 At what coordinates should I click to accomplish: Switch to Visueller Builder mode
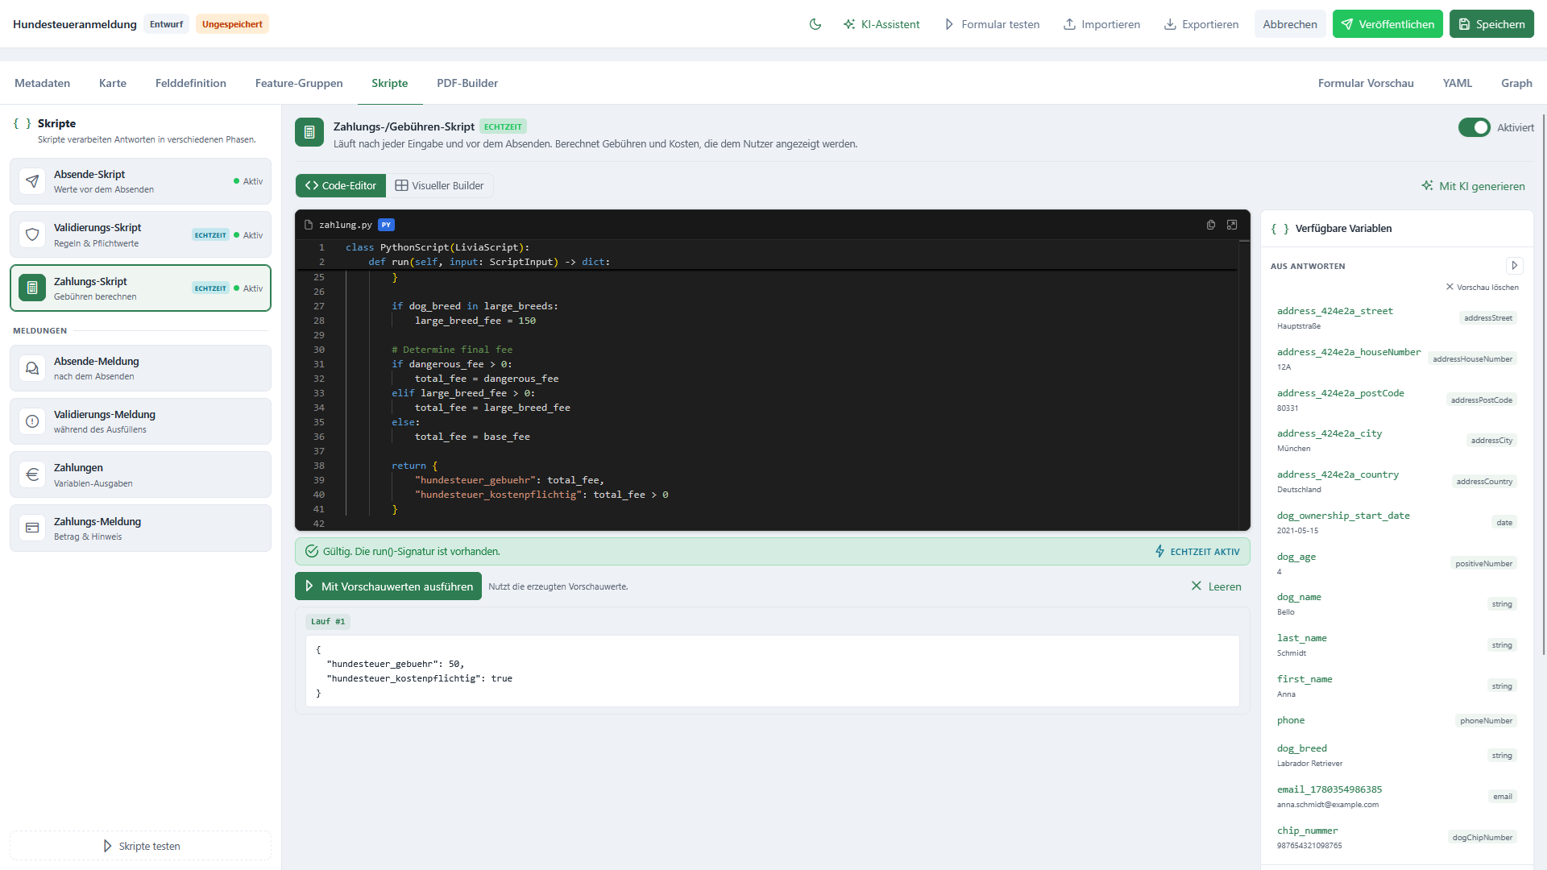pyautogui.click(x=439, y=185)
